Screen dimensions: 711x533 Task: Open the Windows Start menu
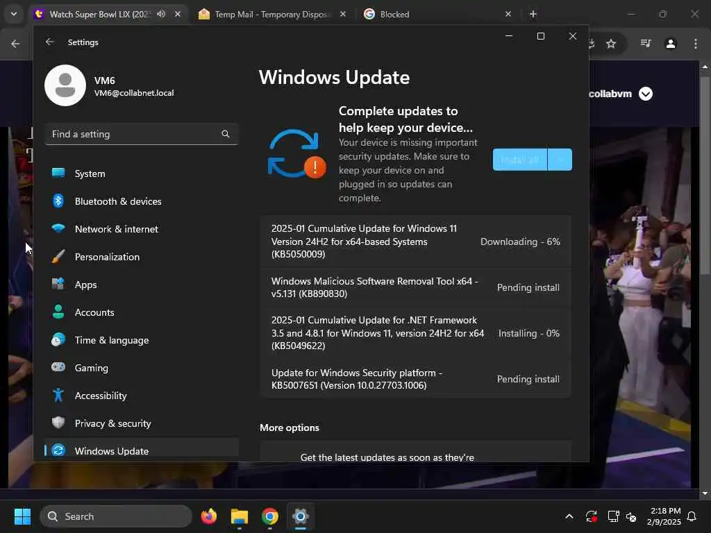[22, 516]
